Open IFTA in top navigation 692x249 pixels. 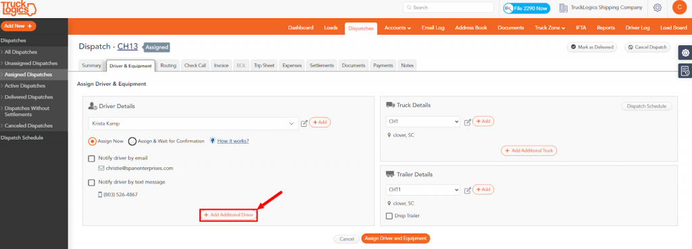pyautogui.click(x=580, y=27)
